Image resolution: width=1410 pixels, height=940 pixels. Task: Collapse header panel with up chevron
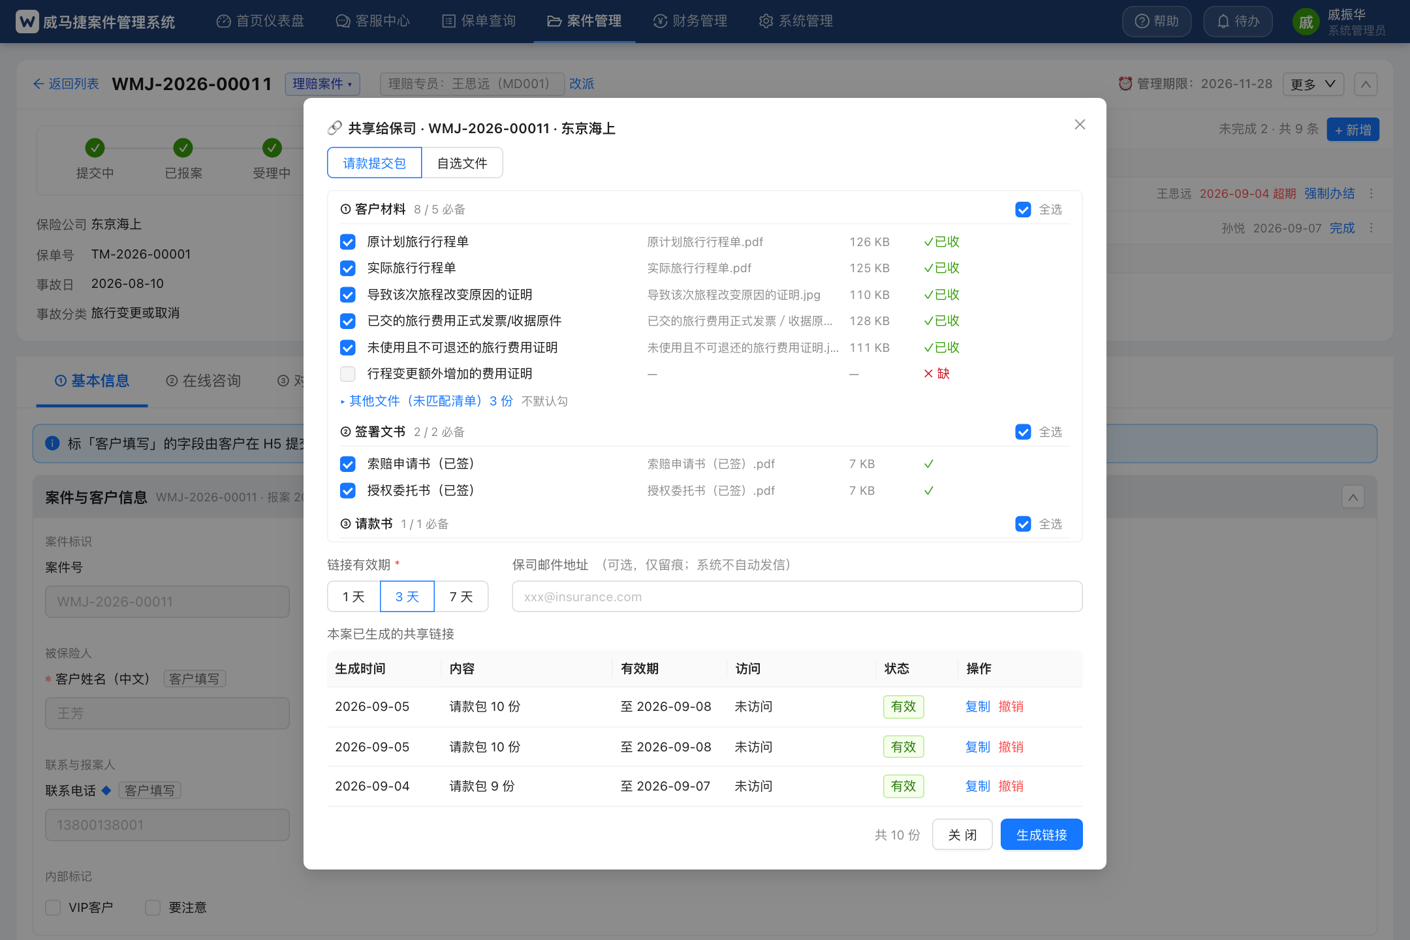click(x=1366, y=84)
